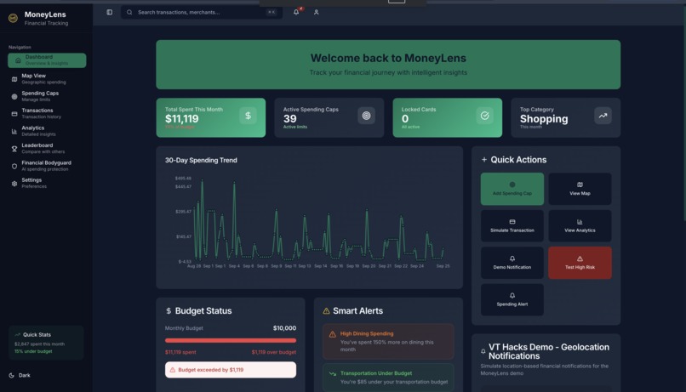Click the Dashboard home icon
The height and width of the screenshot is (392, 686).
pyautogui.click(x=18, y=60)
